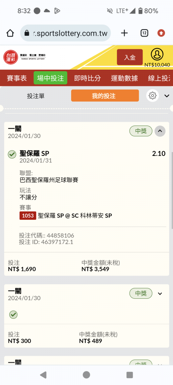
Task: Tap the URL address bar
Action: [65, 33]
